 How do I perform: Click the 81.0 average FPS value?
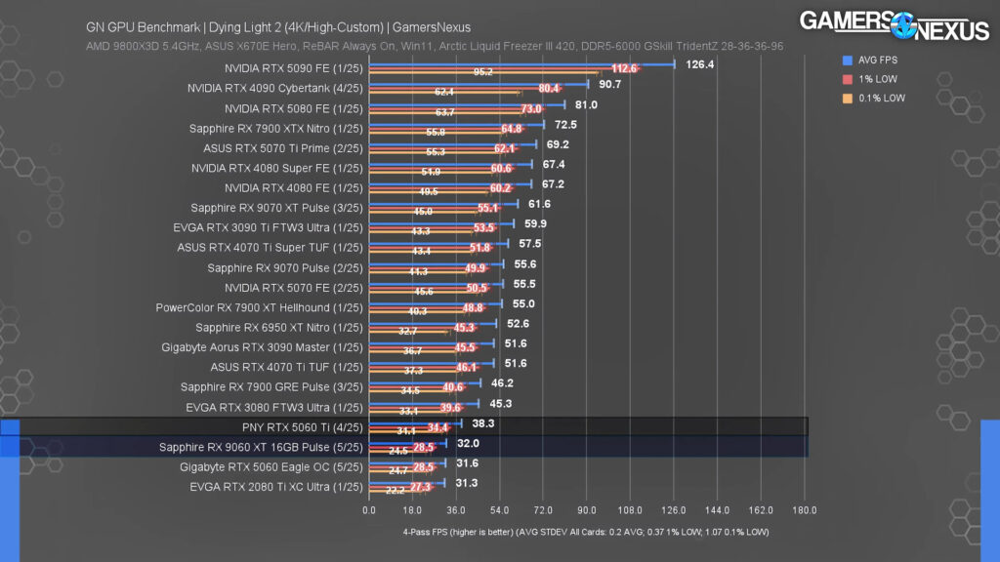tap(586, 104)
